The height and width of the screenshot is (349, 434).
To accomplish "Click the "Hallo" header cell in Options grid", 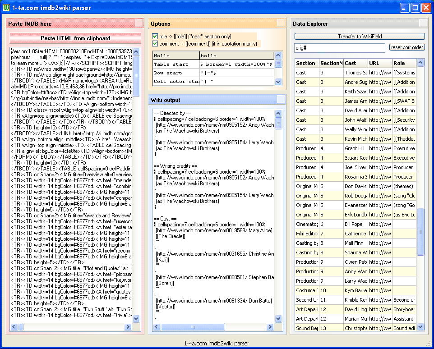I will [176, 55].
